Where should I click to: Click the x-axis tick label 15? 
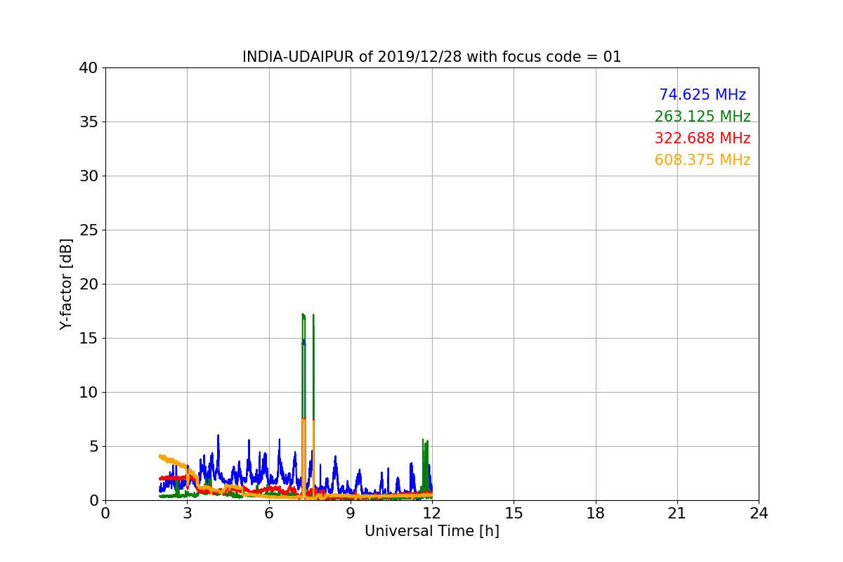(514, 514)
